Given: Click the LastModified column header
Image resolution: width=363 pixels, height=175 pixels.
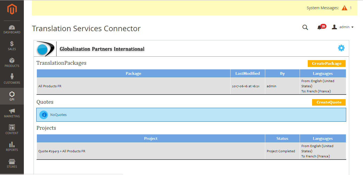Looking at the screenshot, I should [248, 73].
